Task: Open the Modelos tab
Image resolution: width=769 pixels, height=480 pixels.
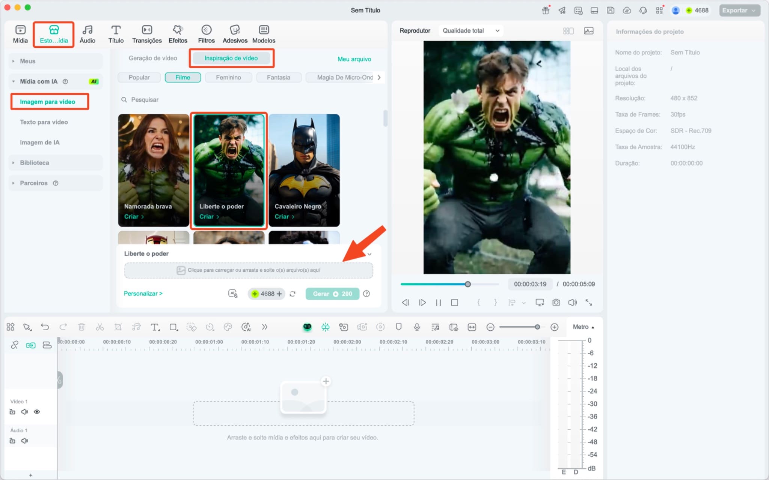Action: pos(264,34)
